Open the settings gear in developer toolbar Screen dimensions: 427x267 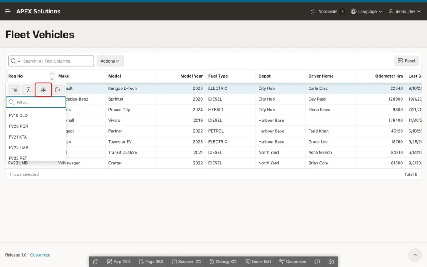(x=331, y=262)
